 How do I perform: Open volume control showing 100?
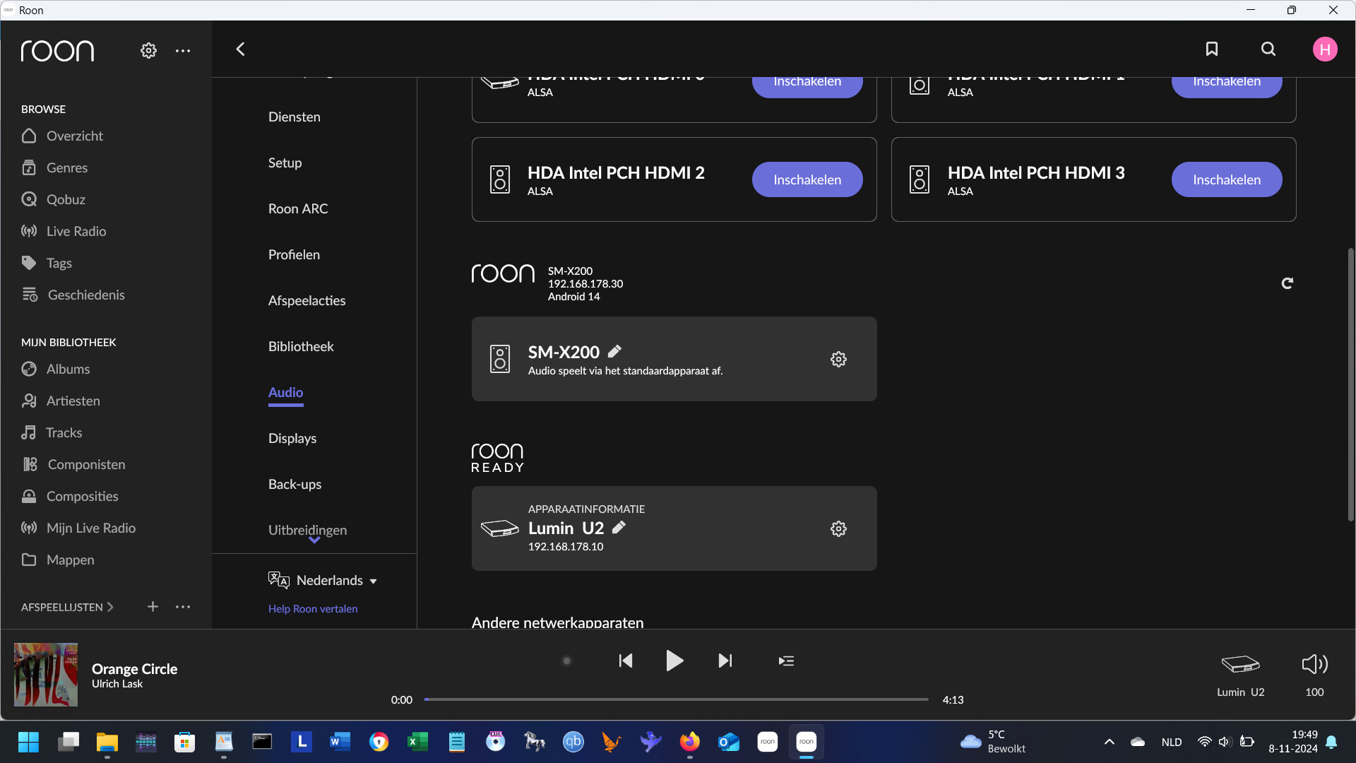pyautogui.click(x=1315, y=674)
